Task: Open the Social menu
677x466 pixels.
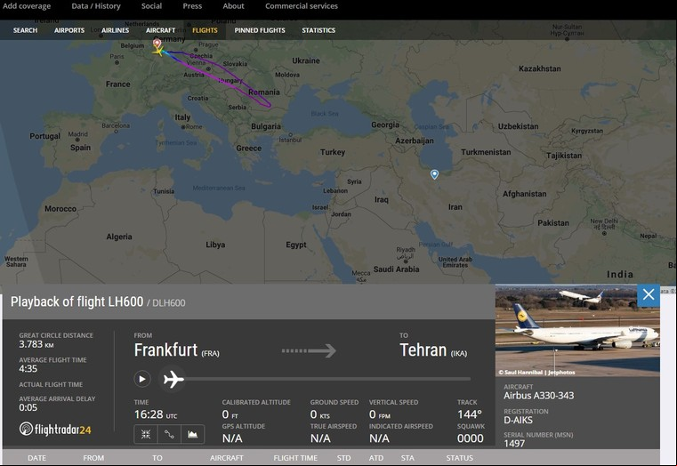Action: coord(151,6)
